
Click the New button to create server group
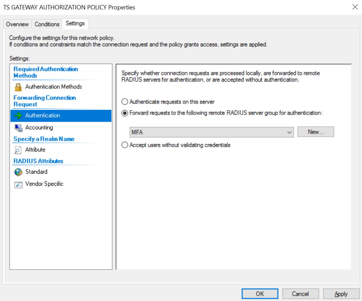(x=315, y=131)
